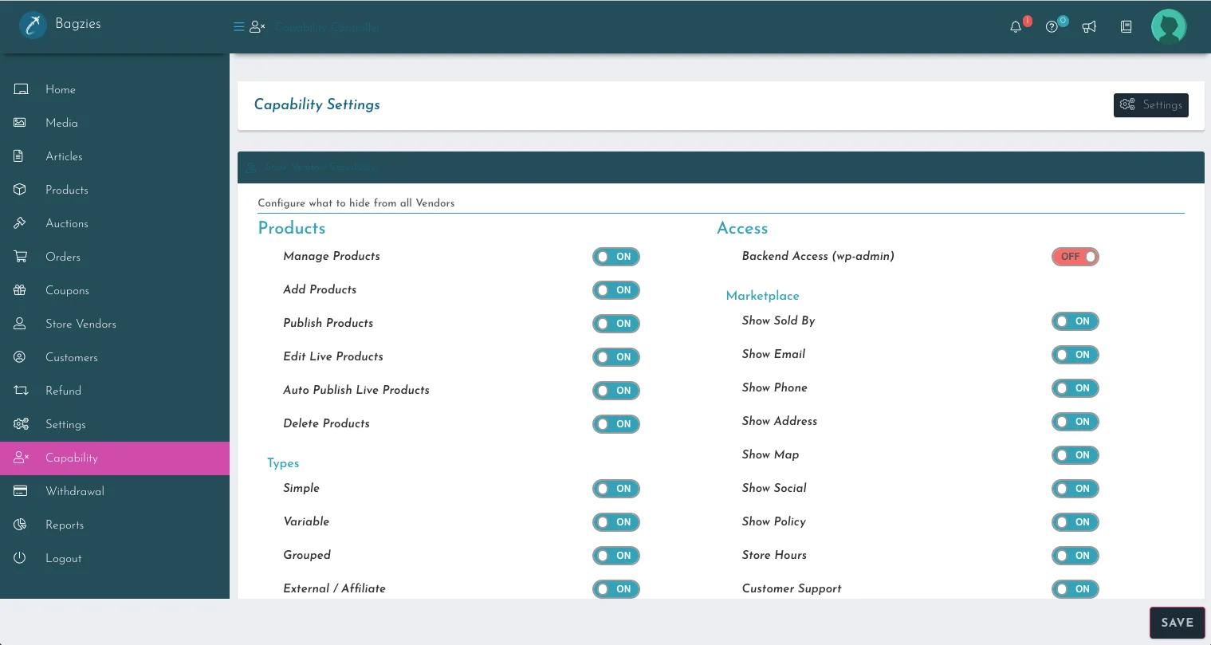Click the Settings gears icon in sidebar
1211x645 pixels.
click(22, 424)
